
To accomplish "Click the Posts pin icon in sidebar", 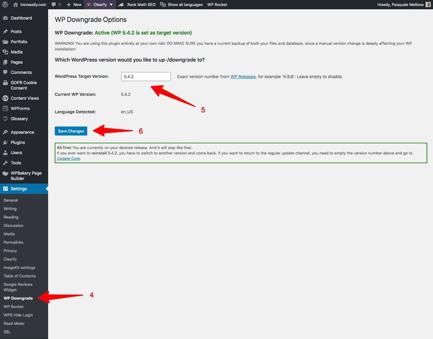I will coord(5,31).
